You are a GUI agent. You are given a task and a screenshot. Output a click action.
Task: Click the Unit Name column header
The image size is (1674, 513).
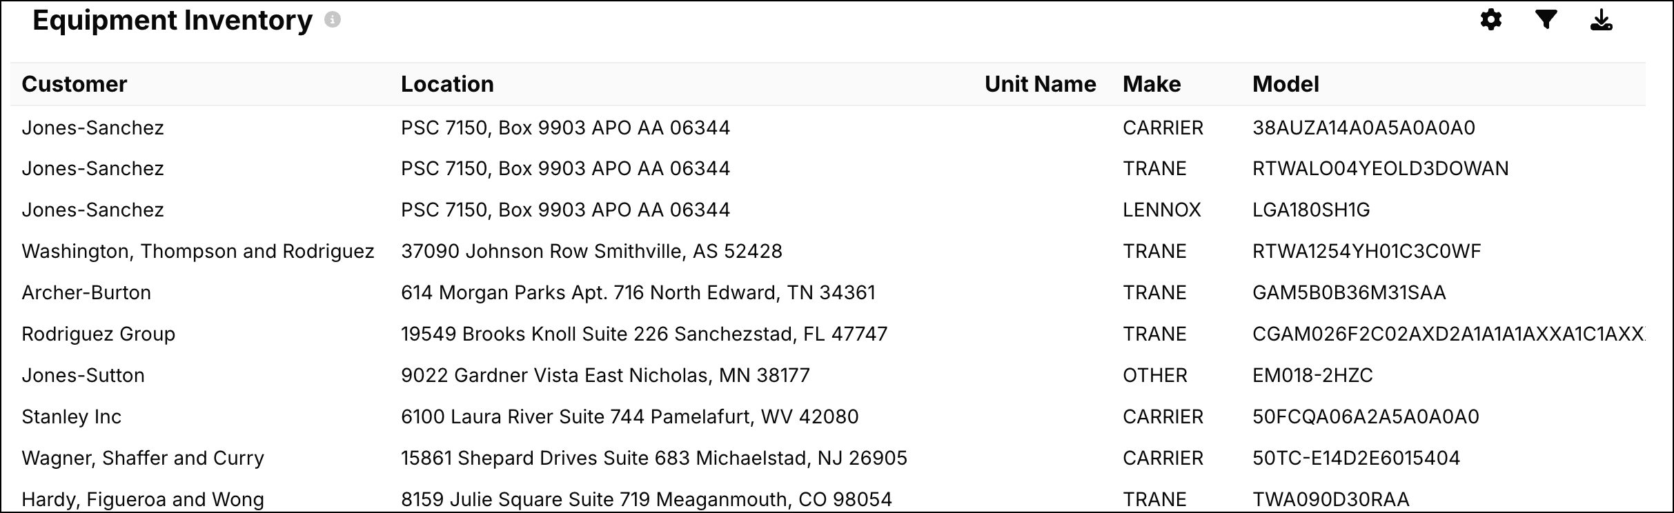[x=1040, y=84]
